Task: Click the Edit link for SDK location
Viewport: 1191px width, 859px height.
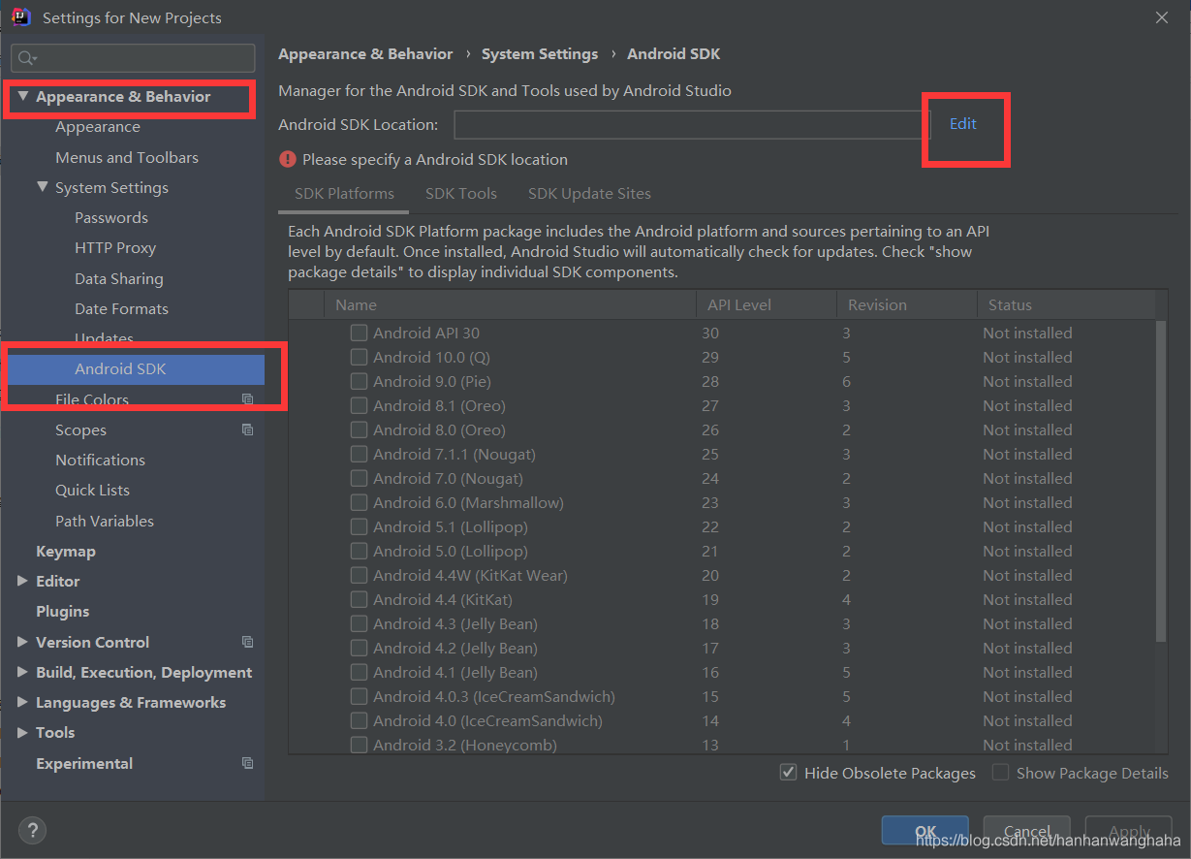Action: 962,123
